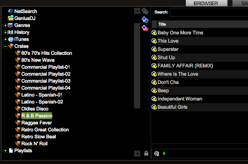
Task: Click the green prelisten play button
Action: (164, 153)
